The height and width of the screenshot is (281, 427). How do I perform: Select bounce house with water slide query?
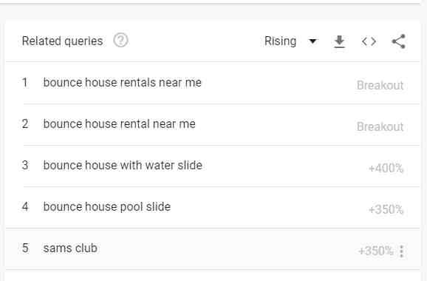click(123, 165)
